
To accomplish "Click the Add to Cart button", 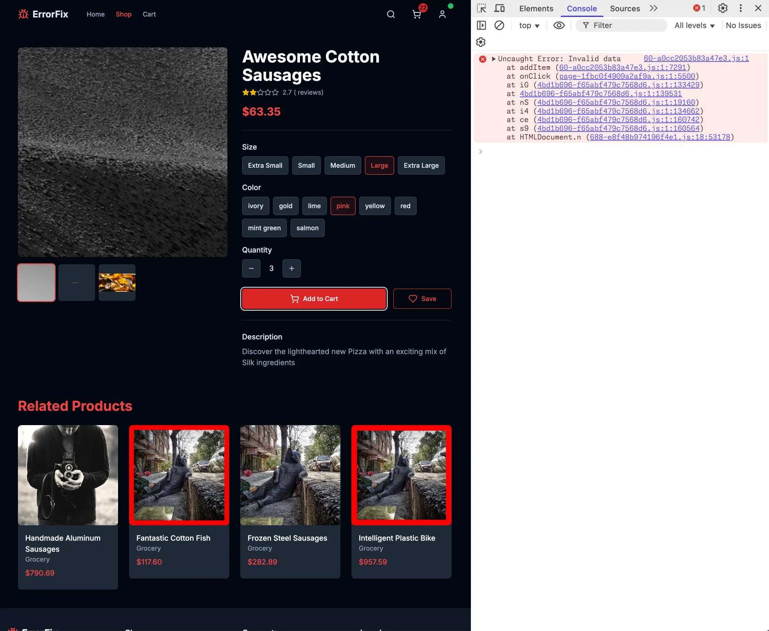I will click(x=314, y=299).
